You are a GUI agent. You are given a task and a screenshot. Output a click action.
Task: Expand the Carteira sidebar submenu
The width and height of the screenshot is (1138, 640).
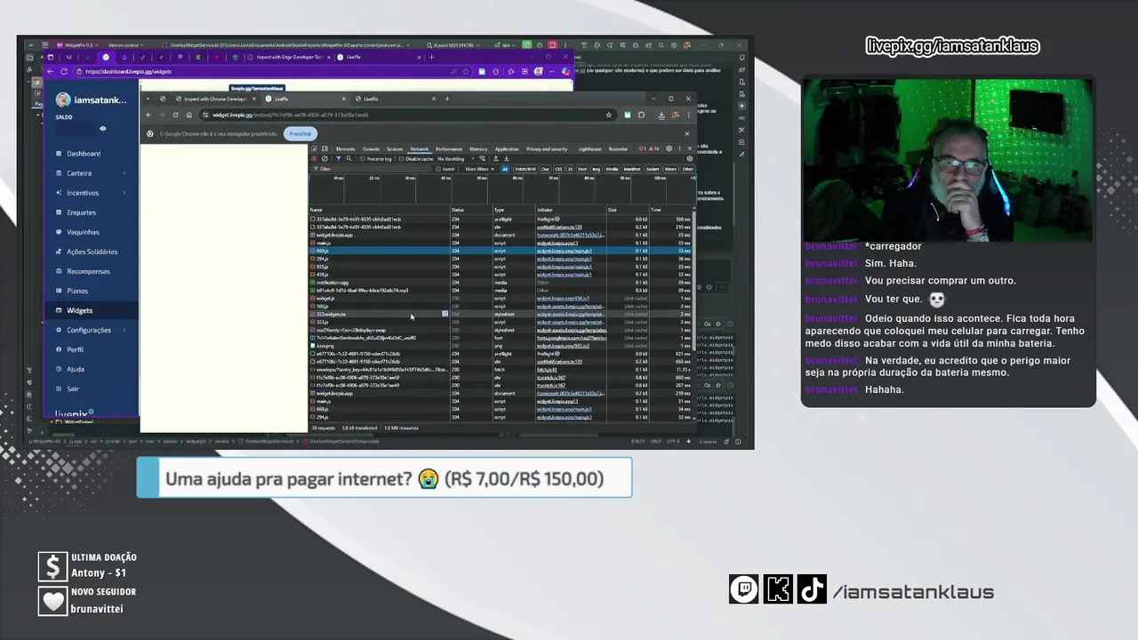[x=124, y=173]
